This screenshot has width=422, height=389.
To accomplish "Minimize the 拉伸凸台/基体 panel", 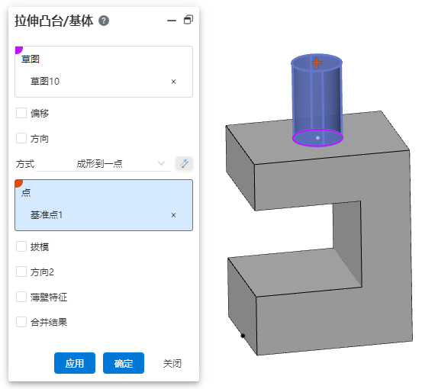I will [x=172, y=21].
